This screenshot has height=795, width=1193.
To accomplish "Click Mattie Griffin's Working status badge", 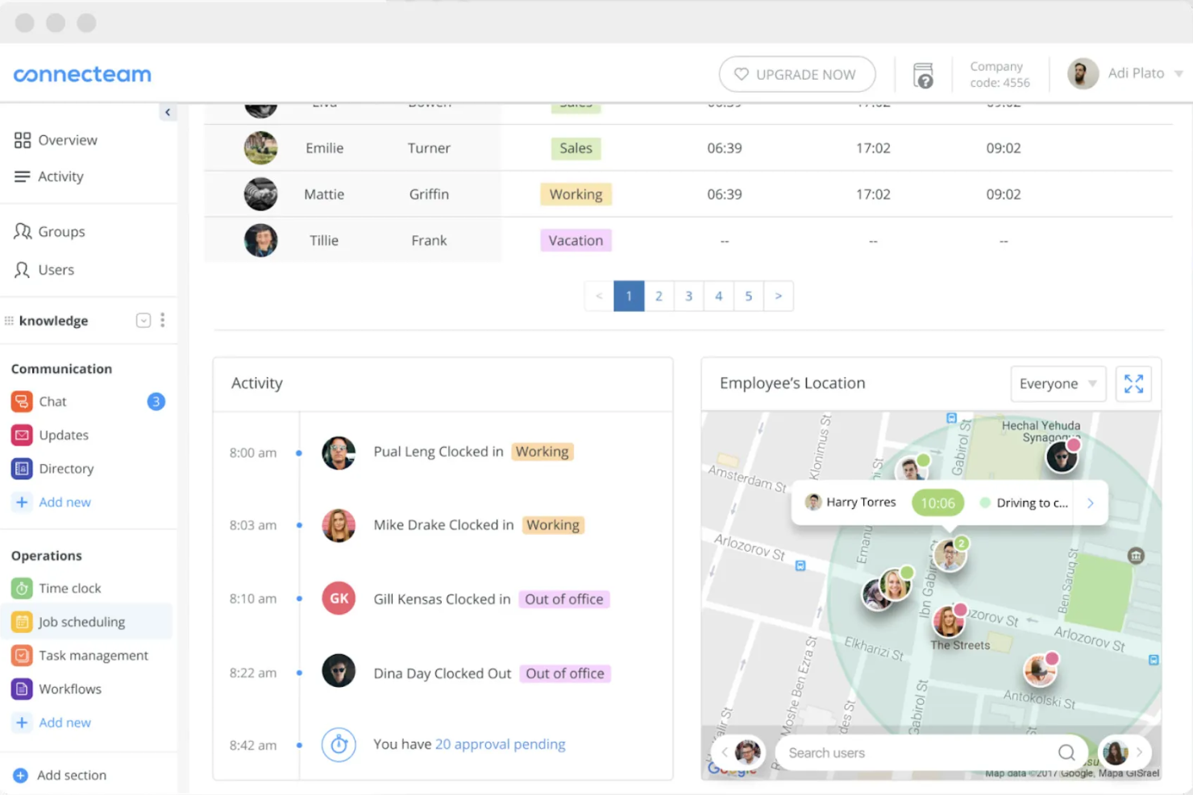I will 576,193.
